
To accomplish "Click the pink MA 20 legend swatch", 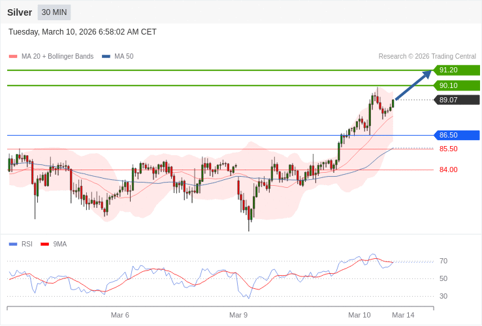I will 13,57.
